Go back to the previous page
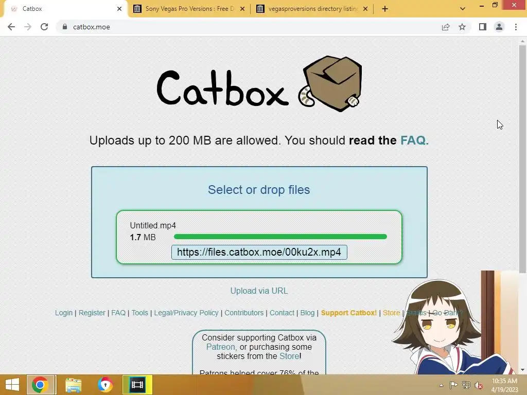This screenshot has width=527, height=395. (11, 27)
